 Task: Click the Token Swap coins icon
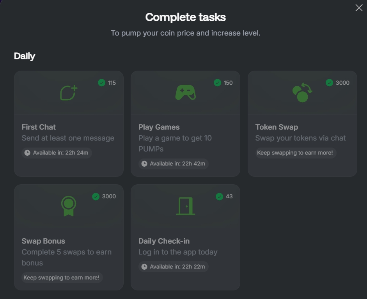302,93
